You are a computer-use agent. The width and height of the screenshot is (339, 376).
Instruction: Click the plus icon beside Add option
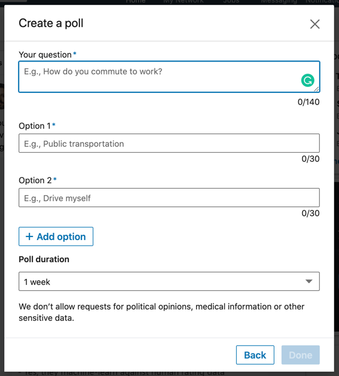click(x=29, y=236)
